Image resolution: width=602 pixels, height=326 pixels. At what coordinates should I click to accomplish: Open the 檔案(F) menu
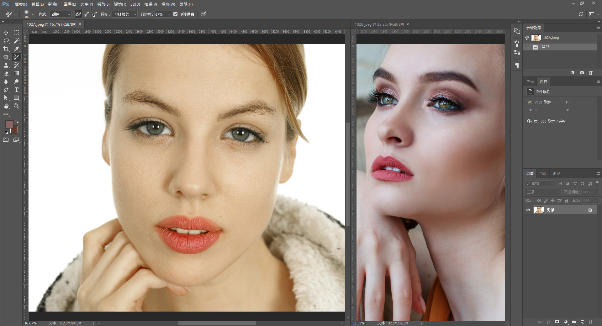[x=21, y=4]
